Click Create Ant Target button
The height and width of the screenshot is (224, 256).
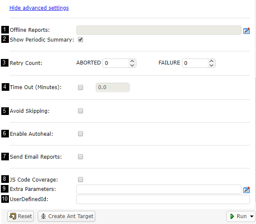click(x=67, y=216)
